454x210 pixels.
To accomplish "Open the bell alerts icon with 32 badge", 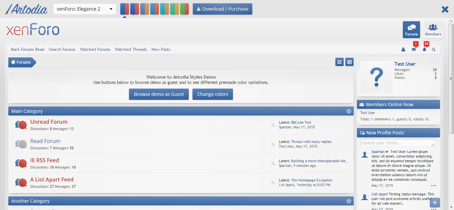I will coord(424,49).
